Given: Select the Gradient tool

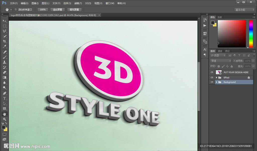Looking at the screenshot, I should (x=5, y=77).
